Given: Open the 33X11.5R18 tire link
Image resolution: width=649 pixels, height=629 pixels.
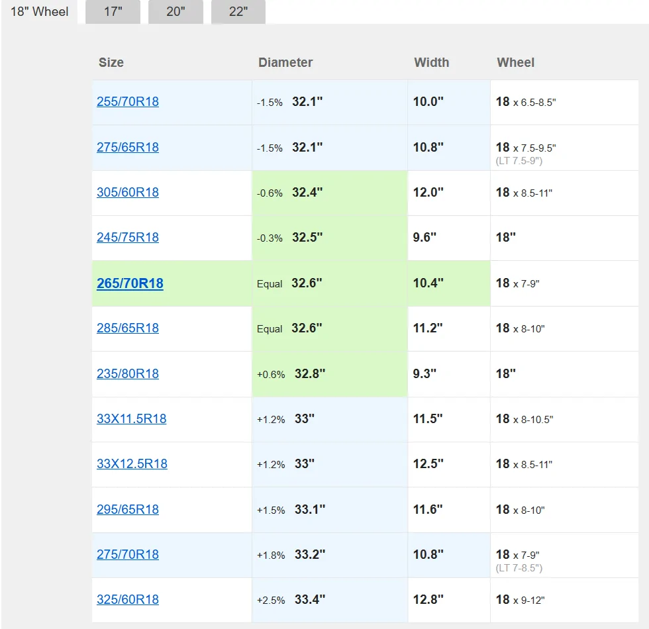Looking at the screenshot, I should tap(131, 419).
